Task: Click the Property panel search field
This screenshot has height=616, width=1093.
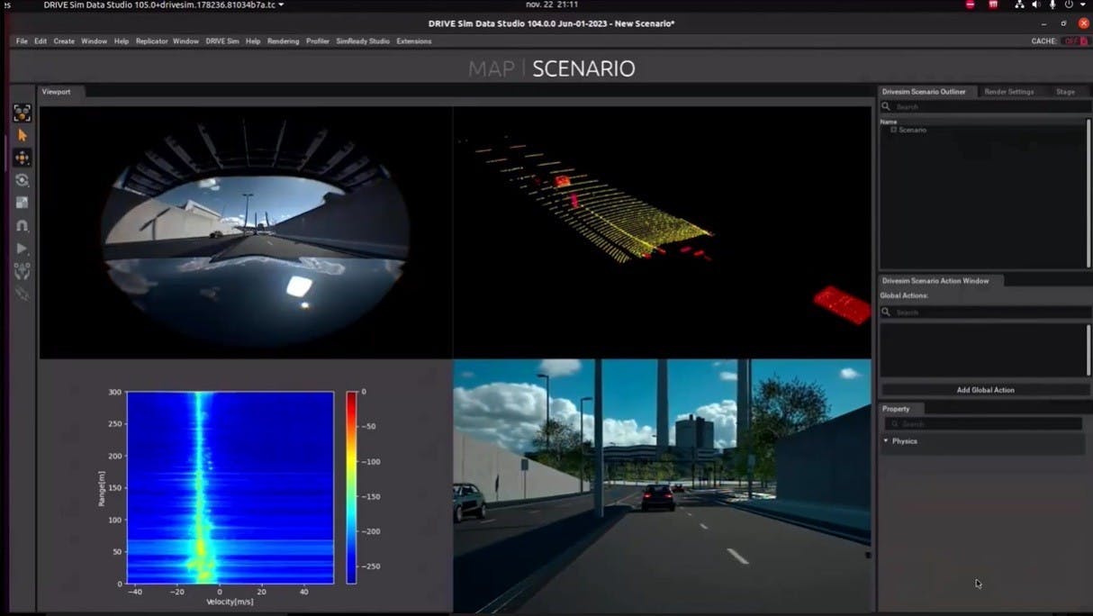Action: point(985,423)
